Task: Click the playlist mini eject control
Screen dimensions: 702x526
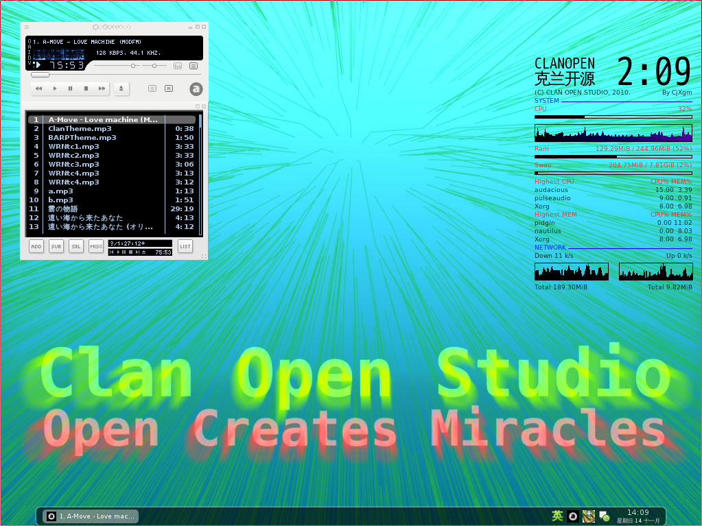Action: pyautogui.click(x=143, y=252)
